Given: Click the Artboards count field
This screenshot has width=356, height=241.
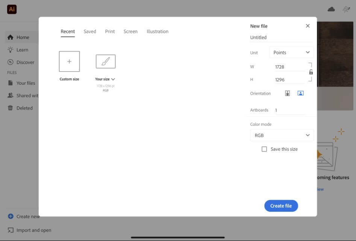Looking at the screenshot, I should [290, 110].
